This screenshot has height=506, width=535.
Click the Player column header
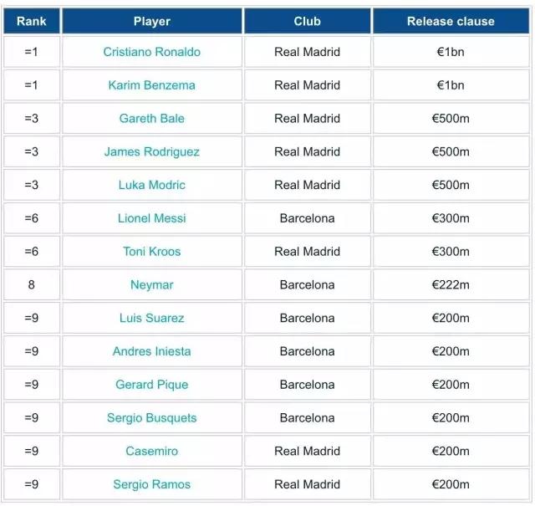point(151,21)
